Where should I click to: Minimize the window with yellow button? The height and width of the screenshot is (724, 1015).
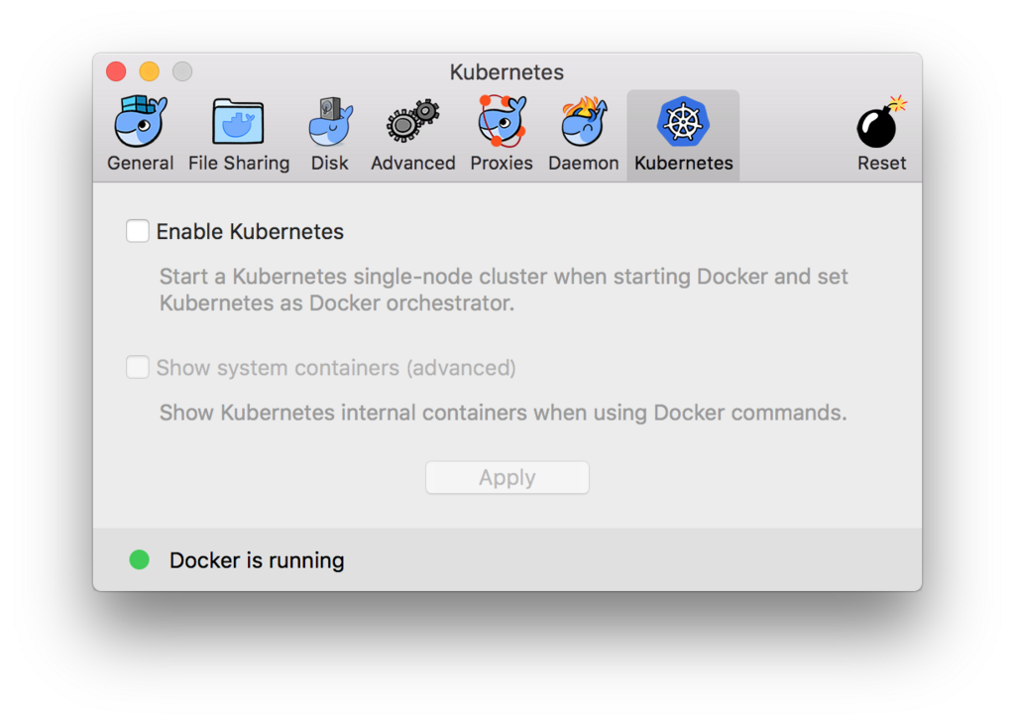tap(150, 71)
